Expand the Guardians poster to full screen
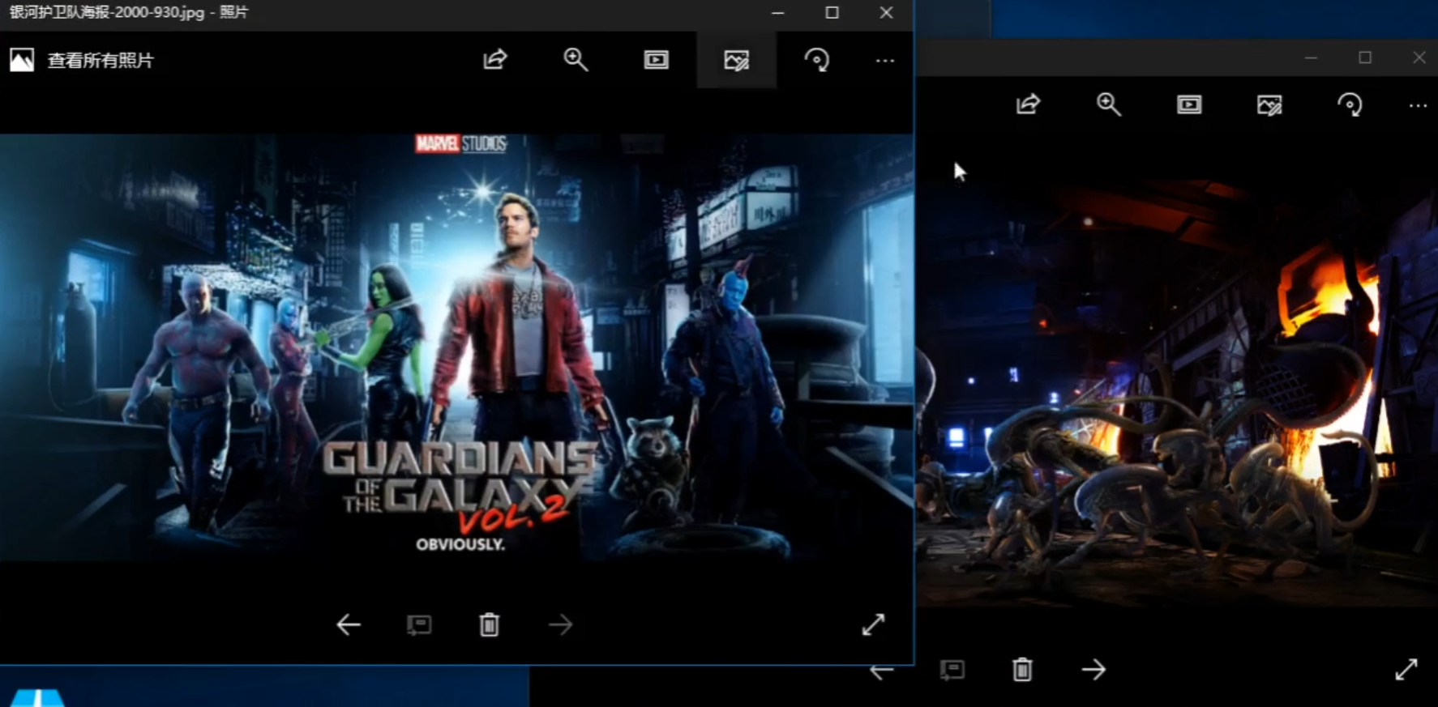 tap(873, 624)
